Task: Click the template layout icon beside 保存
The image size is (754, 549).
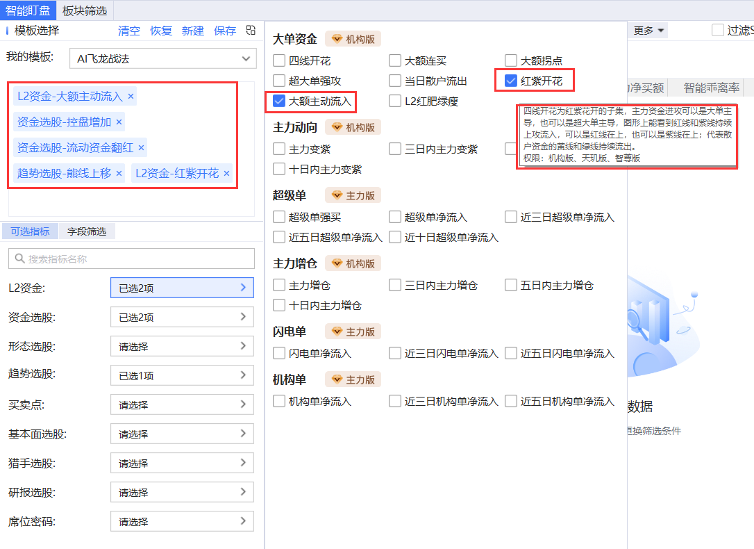Action: (251, 31)
